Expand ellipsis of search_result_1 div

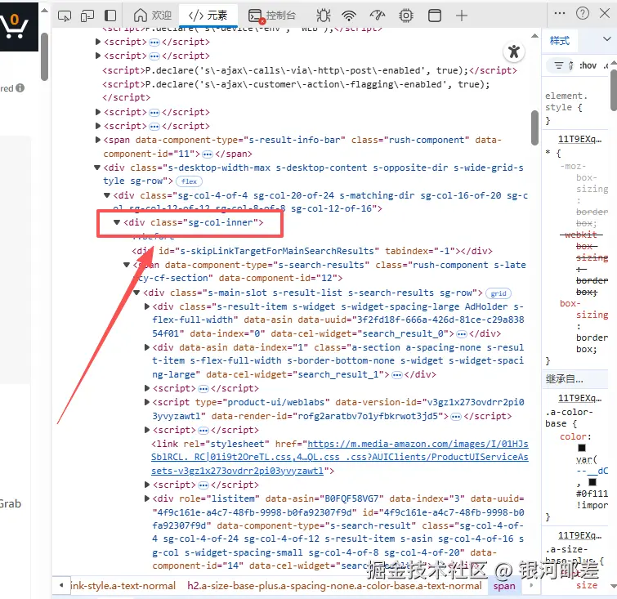(x=397, y=375)
